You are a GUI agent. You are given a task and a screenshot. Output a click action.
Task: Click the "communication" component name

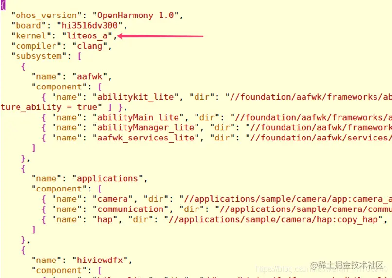click(x=130, y=209)
